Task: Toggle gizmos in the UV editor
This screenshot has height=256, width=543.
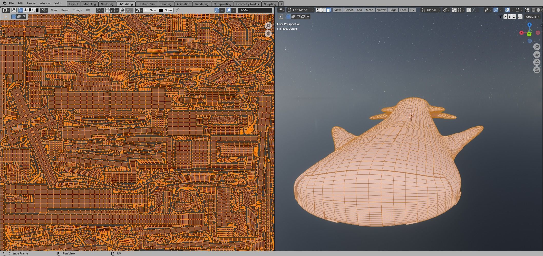Action: pos(217,10)
